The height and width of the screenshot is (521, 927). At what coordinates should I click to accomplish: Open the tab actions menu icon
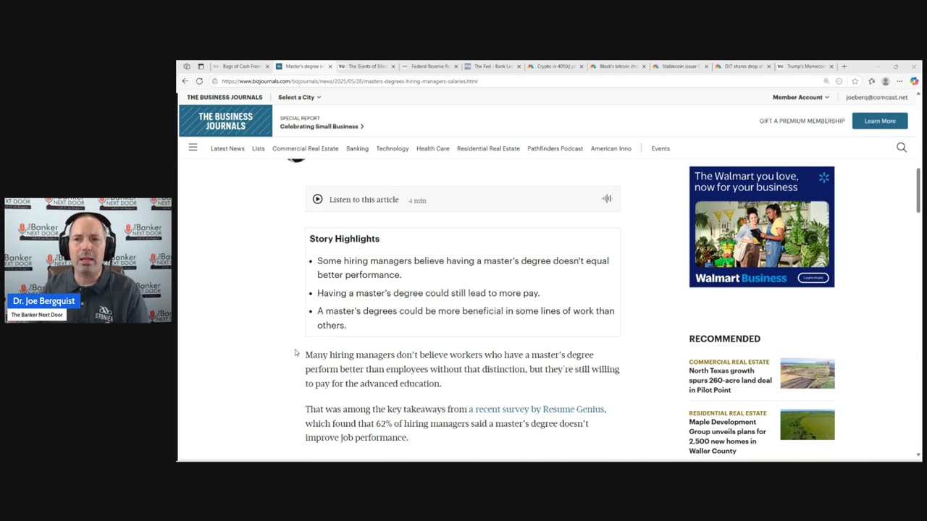(201, 67)
